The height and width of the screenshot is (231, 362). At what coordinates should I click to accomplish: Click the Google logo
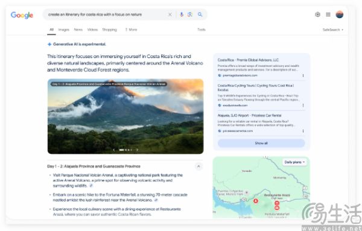[x=22, y=15]
